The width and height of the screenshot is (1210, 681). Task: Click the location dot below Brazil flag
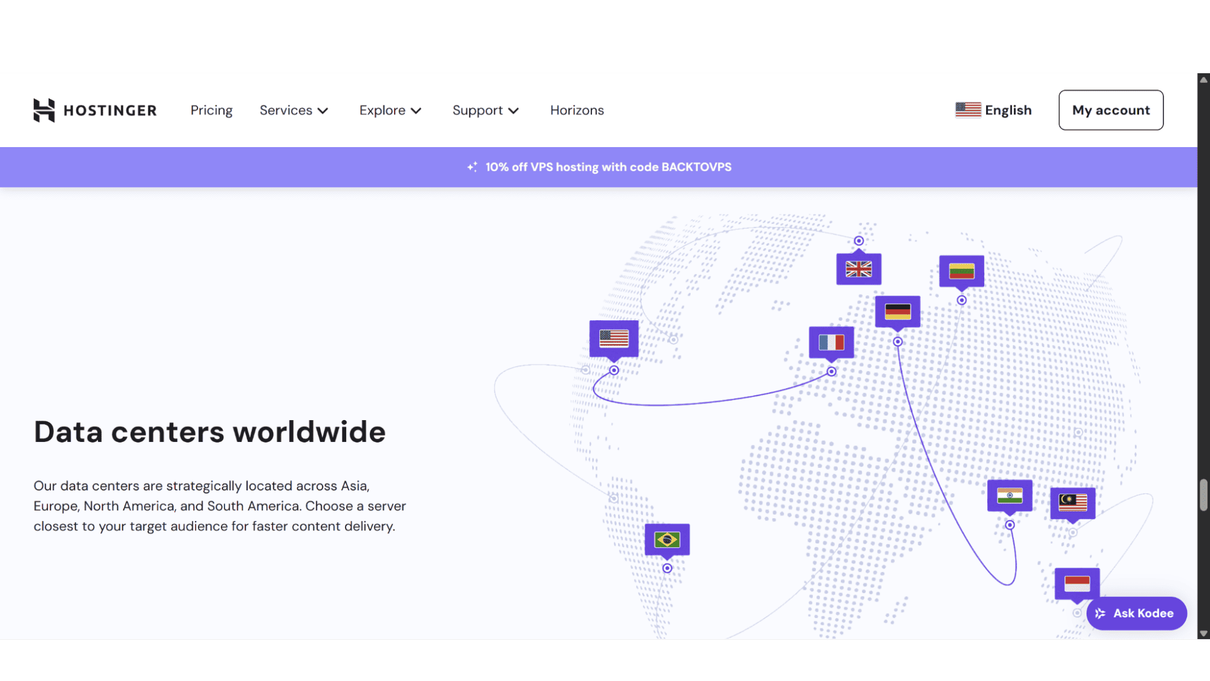tap(667, 568)
